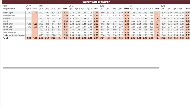
Task: Click West Midlands 2014 Qtr 1 value '2.45'
Action: coord(133,32)
